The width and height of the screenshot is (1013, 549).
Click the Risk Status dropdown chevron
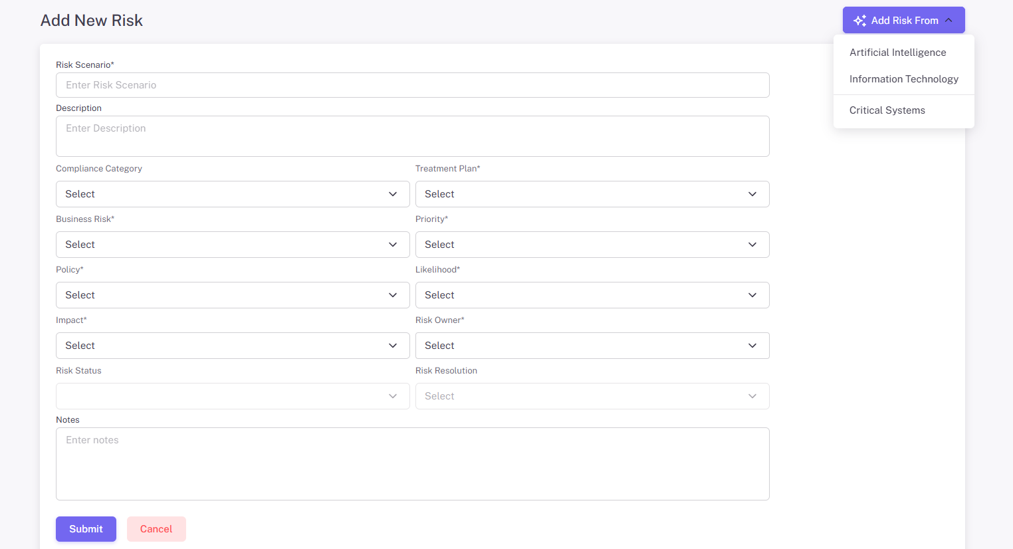393,396
